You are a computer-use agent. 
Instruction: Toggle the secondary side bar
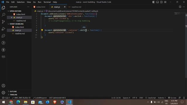pos(161,2)
